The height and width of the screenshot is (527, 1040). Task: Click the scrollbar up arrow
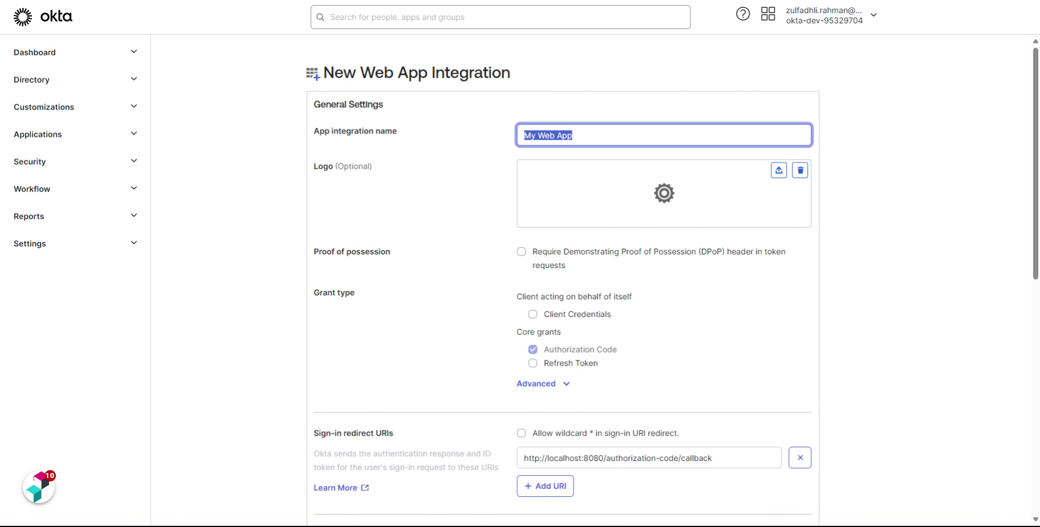[x=1035, y=41]
